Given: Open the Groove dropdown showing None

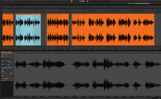Looking at the screenshot, I should pos(10,65).
